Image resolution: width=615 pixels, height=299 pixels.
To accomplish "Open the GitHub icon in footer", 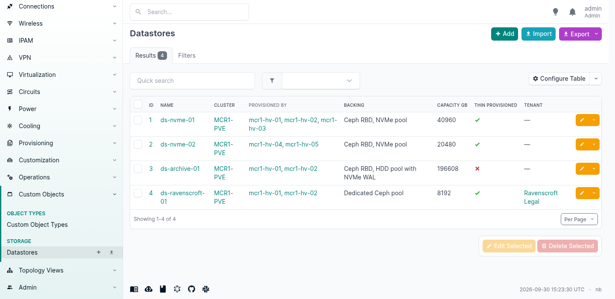I will (x=191, y=289).
